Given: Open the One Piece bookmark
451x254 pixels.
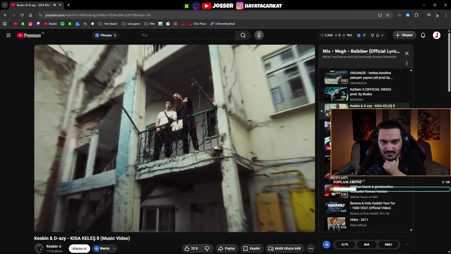Looking at the screenshot, I should click(x=198, y=24).
